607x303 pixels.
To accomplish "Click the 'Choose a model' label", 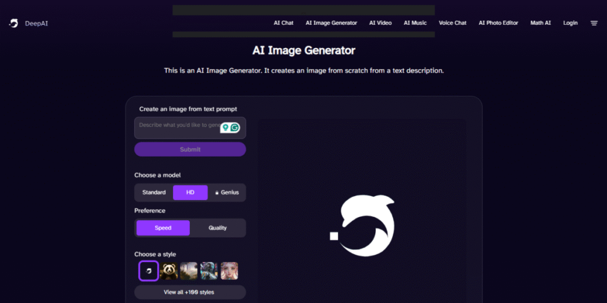I will coord(158,175).
